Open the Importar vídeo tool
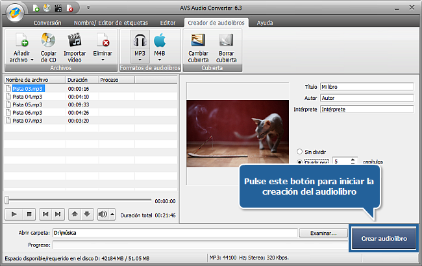This screenshot has height=266, width=422. click(x=75, y=42)
